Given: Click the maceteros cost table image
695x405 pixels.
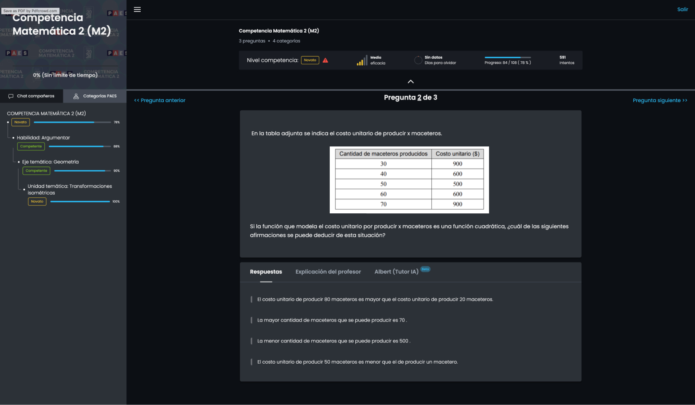Looking at the screenshot, I should pos(409,180).
